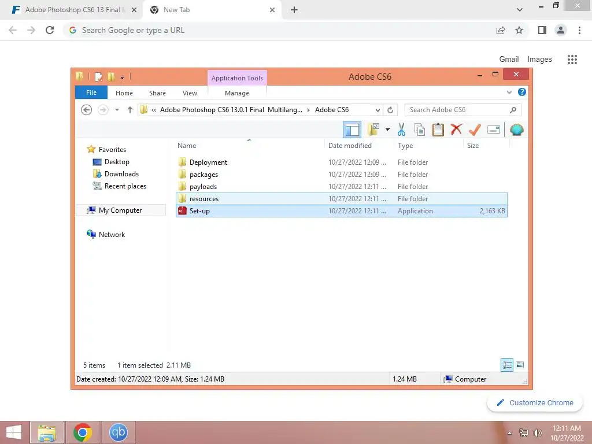
Task: Open Customize Quick Access Toolbar dropdown
Action: pyautogui.click(x=123, y=77)
